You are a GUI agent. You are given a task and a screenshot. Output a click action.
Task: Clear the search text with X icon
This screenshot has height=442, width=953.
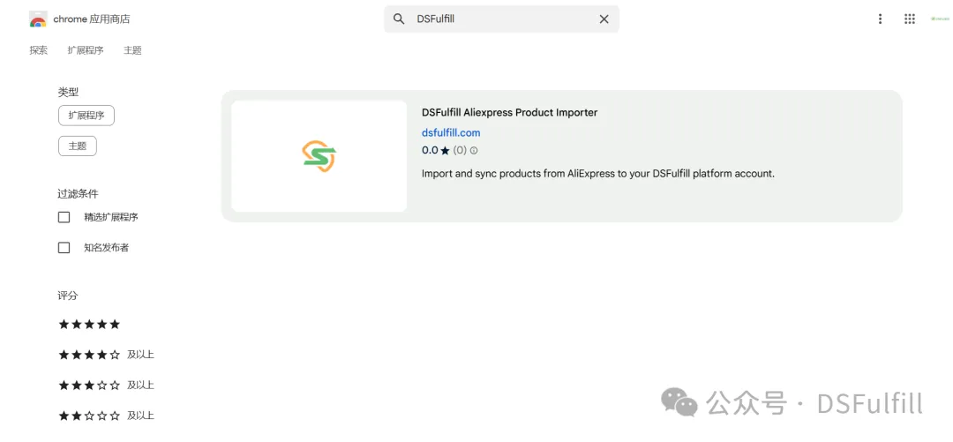(x=604, y=19)
